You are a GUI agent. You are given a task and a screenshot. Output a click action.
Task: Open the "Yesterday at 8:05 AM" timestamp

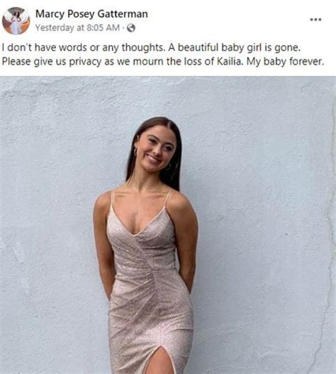tap(77, 28)
